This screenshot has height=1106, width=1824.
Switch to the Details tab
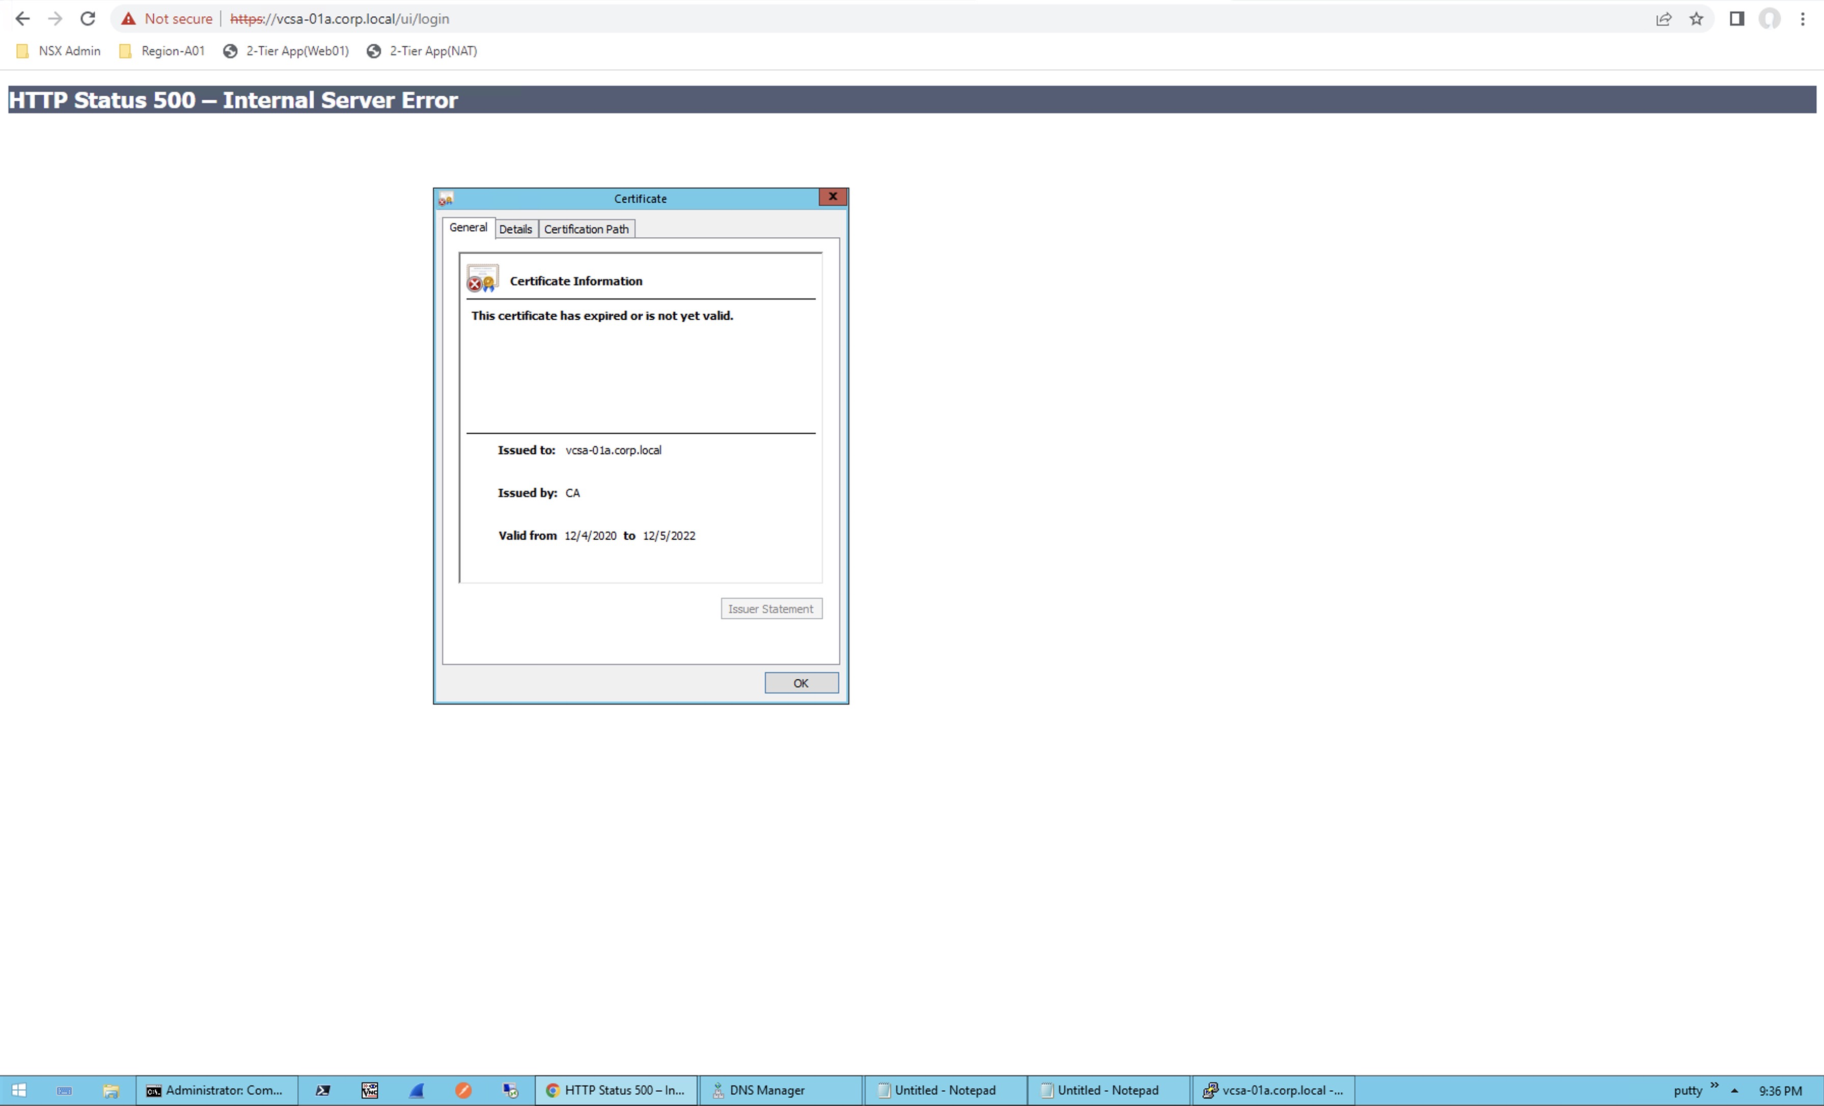click(515, 229)
